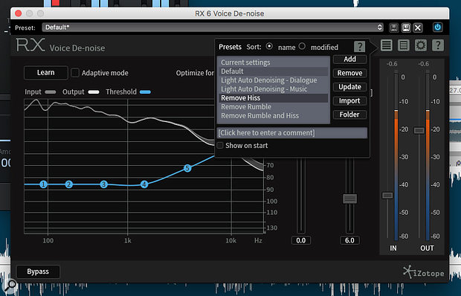Click the Output white legend swatch
The width and height of the screenshot is (461, 296).
click(x=94, y=92)
